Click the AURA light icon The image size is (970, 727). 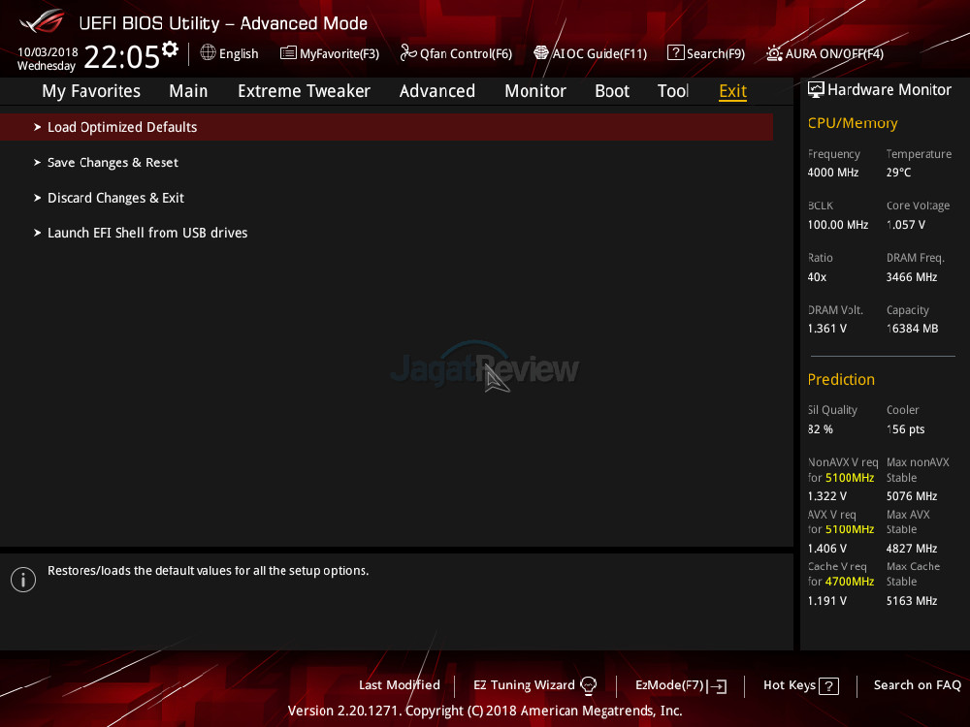click(x=774, y=53)
